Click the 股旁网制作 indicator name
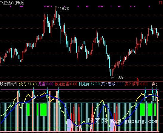Image resolution: width=163 pixels, height=133 pixels. click(9, 84)
